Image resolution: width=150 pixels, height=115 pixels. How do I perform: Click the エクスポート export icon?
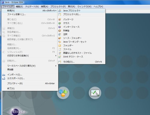pos(4,78)
